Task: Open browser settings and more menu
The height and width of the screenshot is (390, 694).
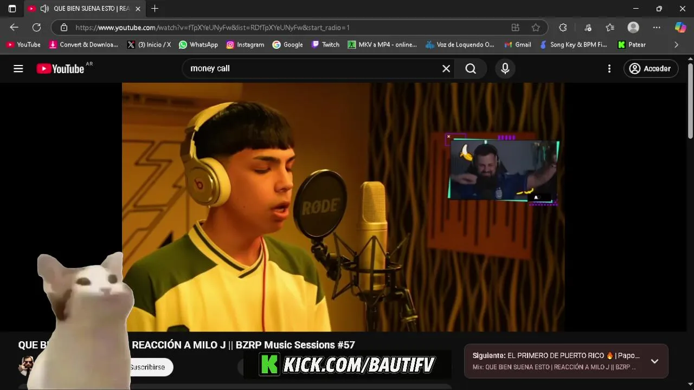Action: pos(657,27)
